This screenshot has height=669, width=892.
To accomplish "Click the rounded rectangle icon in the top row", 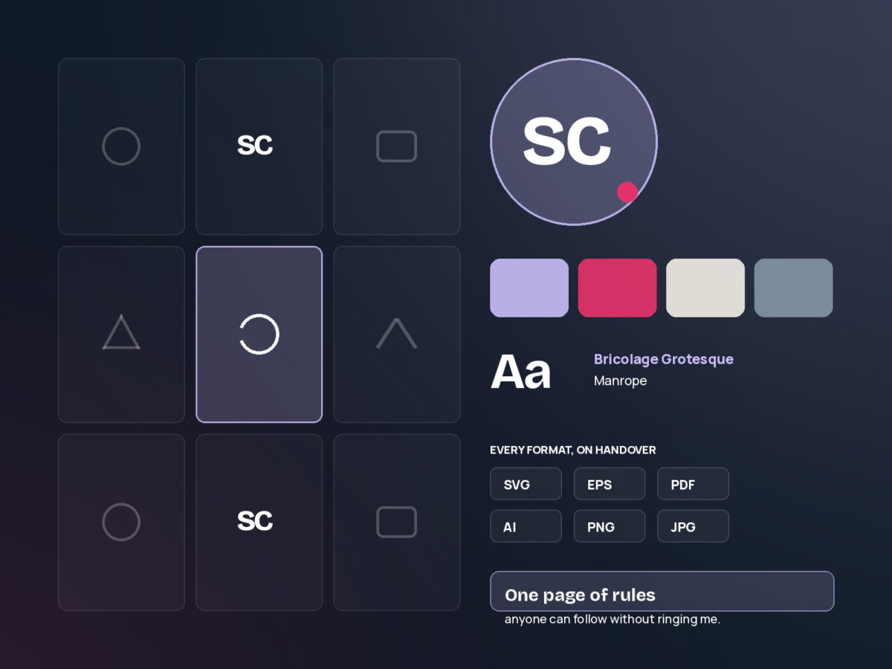I will [396, 146].
